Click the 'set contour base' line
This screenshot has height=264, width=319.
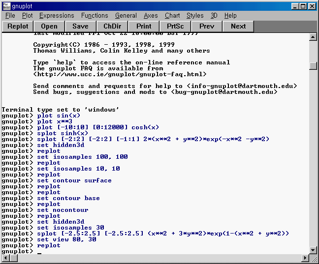point(68,198)
